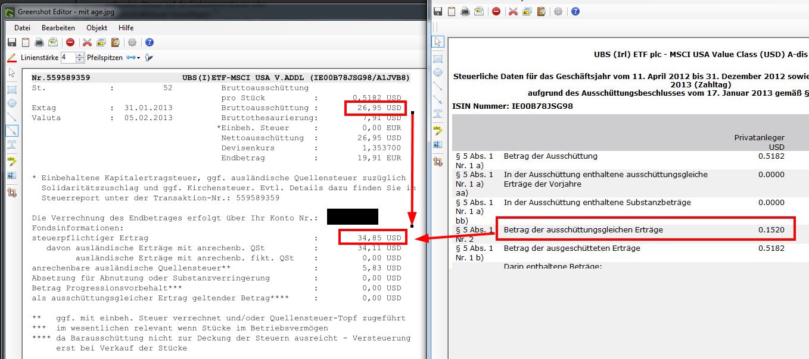The width and height of the screenshot is (809, 359).
Task: Select text tool in mit age.jpg editor
Action: [x=11, y=144]
